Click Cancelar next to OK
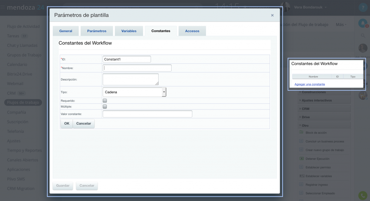Screen dimensions: 370x201 (x=83, y=124)
